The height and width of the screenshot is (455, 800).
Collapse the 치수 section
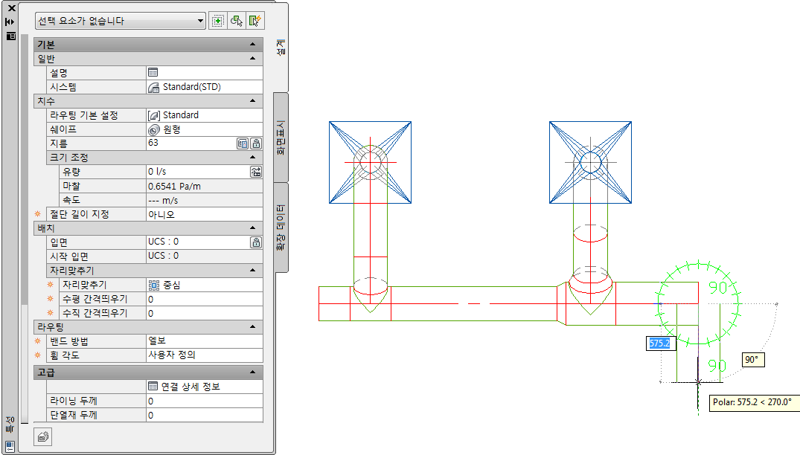pos(252,101)
